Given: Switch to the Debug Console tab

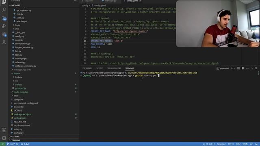Looking at the screenshot, I should 114,69.
